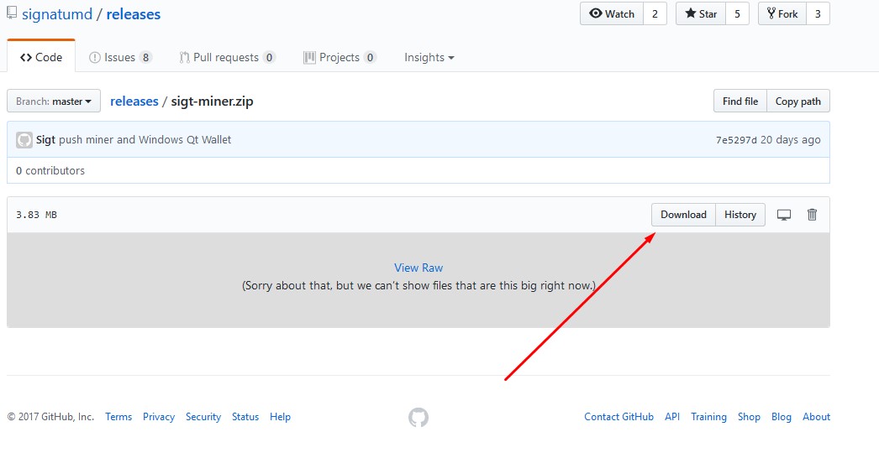Open the Insights dropdown tab
This screenshot has width=879, height=463.
pos(429,58)
